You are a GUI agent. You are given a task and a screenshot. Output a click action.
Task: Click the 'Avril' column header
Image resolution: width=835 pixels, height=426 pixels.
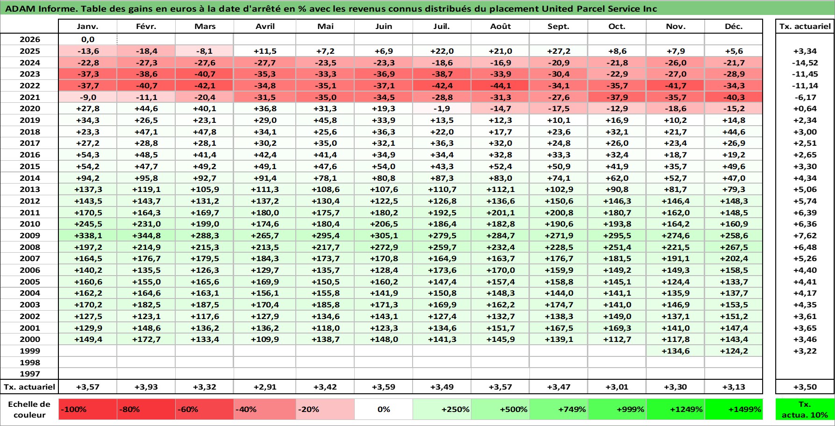point(265,26)
